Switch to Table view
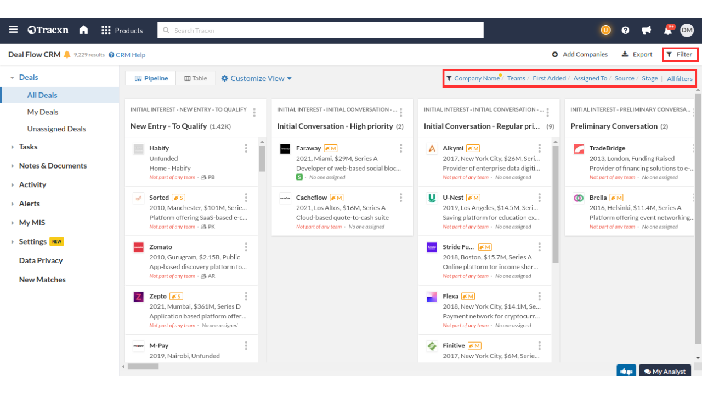702x394 pixels. tap(196, 78)
